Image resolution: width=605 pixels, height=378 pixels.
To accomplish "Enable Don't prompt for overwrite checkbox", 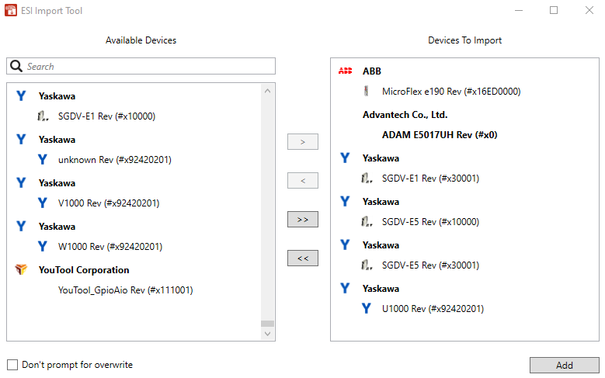I will pos(12,365).
